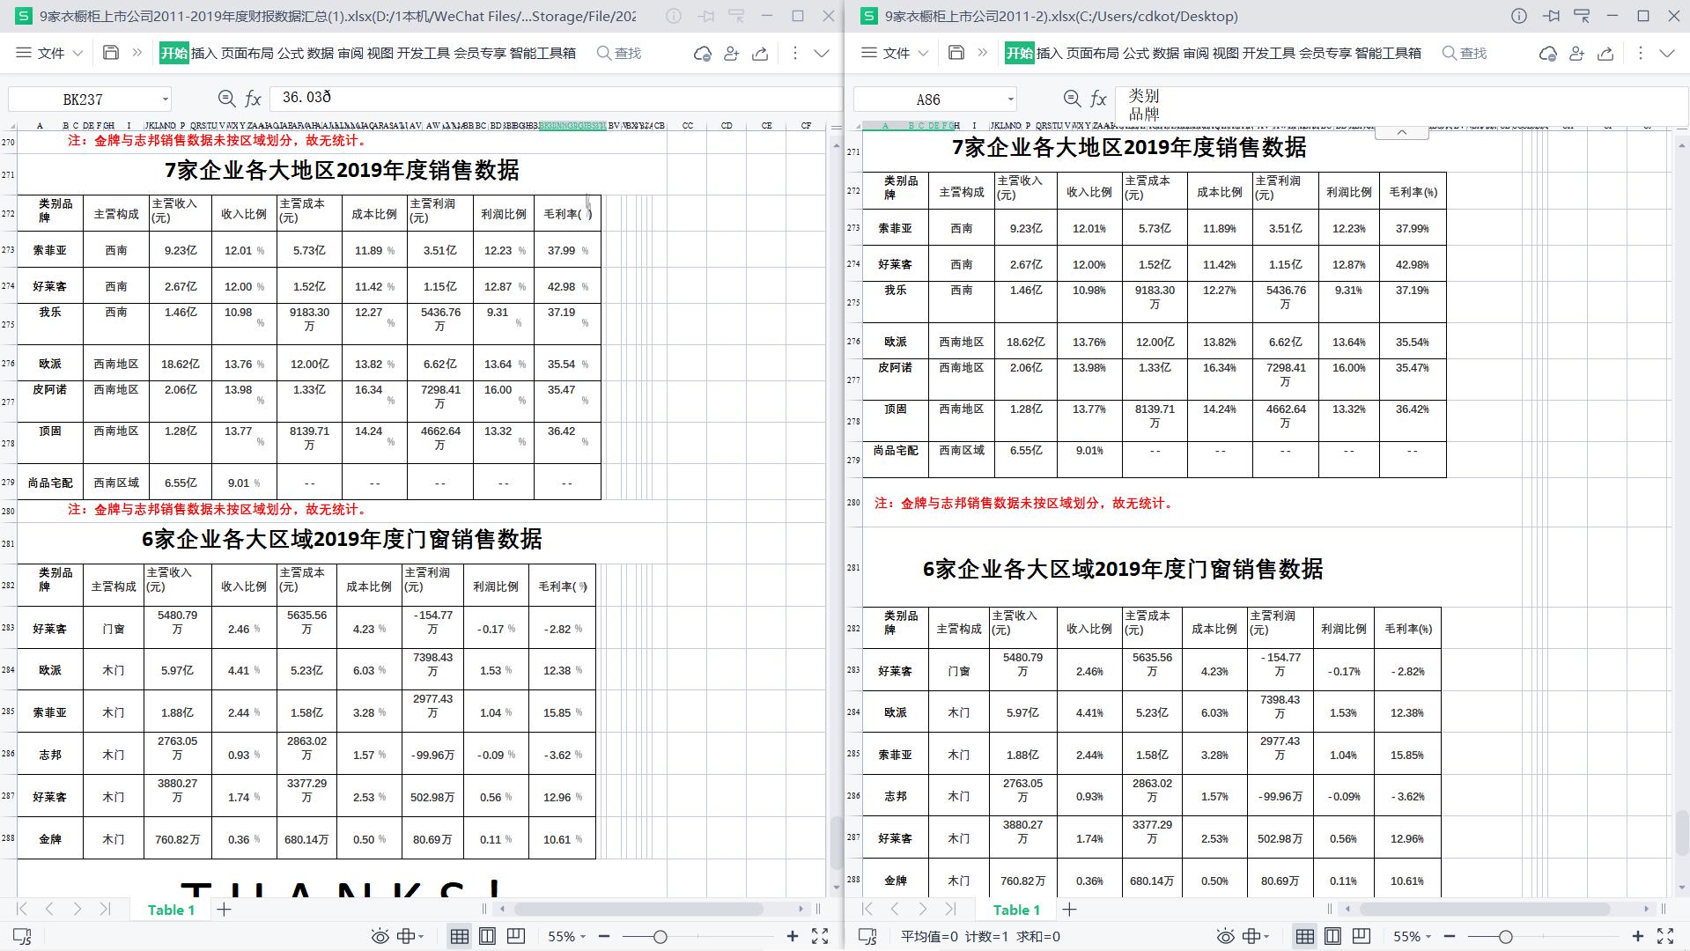1690x951 pixels.
Task: Click cell 9.23亿 in left window table
Action: click(181, 250)
